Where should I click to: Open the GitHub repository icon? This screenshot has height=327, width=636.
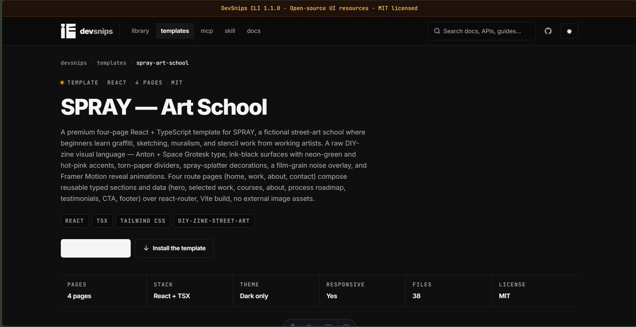point(548,31)
